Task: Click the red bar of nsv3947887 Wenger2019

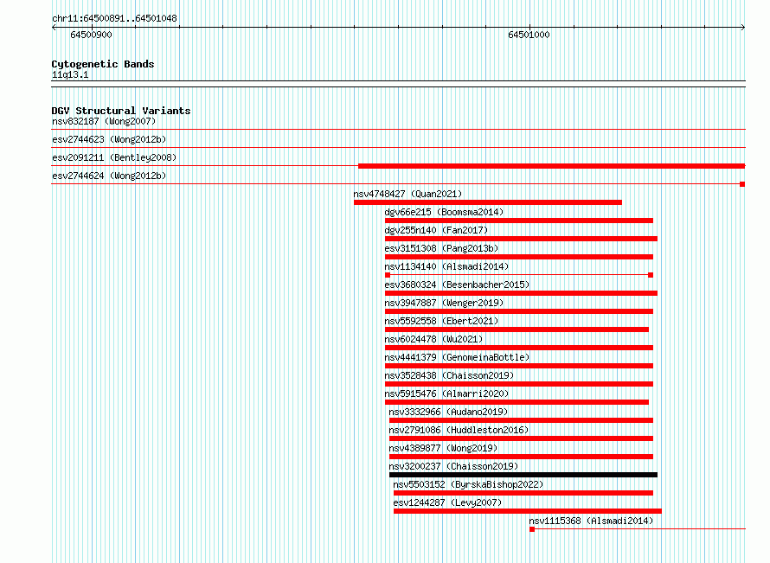Action: point(519,311)
